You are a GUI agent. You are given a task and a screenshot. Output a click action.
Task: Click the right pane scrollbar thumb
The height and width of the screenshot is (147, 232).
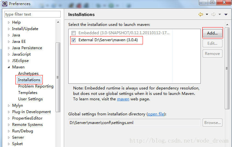point(227,68)
